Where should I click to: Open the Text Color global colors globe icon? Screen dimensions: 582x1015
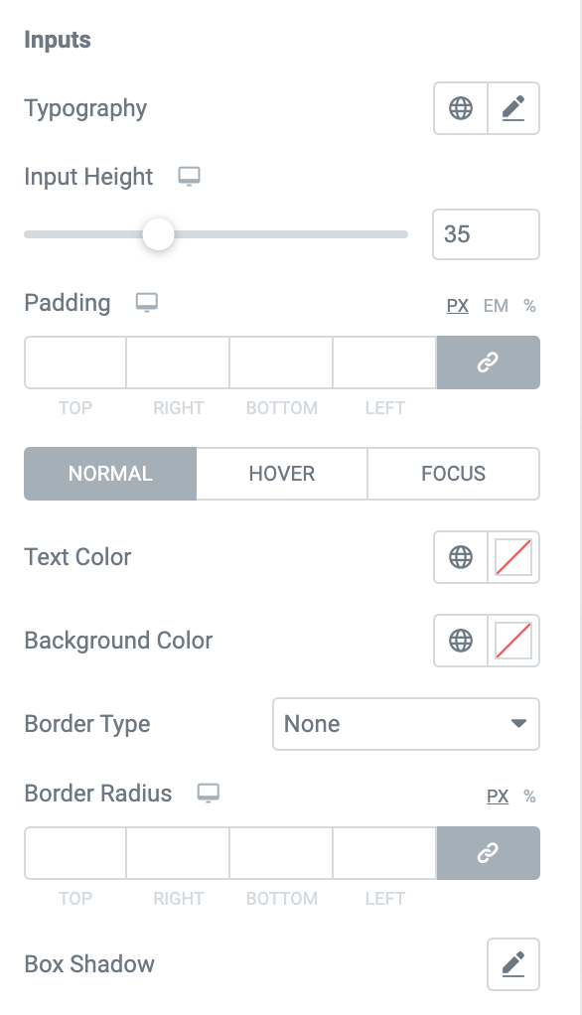coord(460,557)
